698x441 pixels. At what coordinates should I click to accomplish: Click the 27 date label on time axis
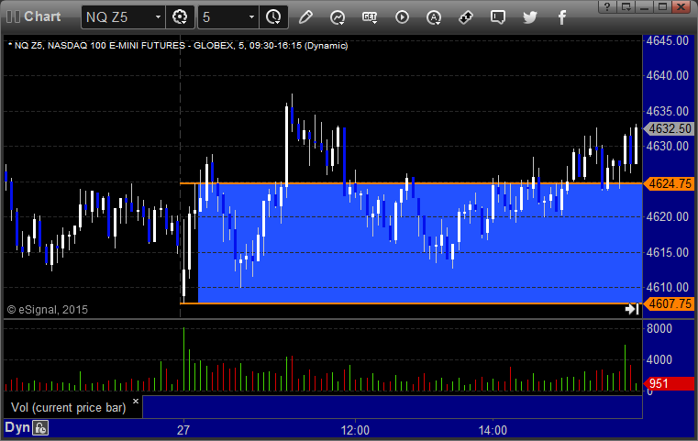click(x=183, y=430)
